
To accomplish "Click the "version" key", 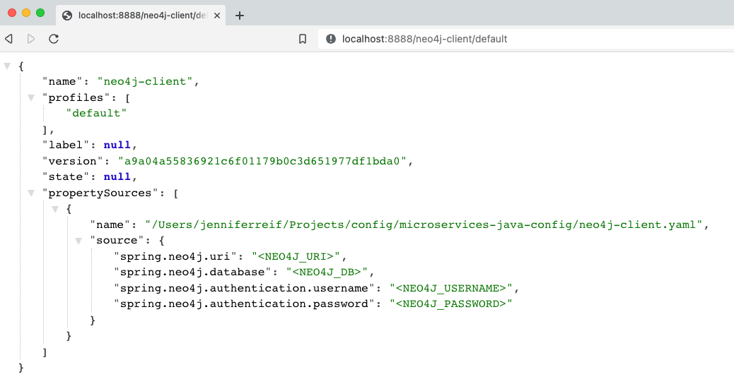I will 73,161.
